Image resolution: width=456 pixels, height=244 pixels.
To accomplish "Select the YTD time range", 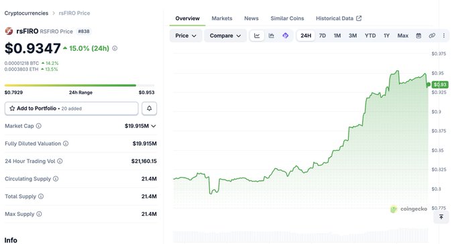I will point(370,36).
